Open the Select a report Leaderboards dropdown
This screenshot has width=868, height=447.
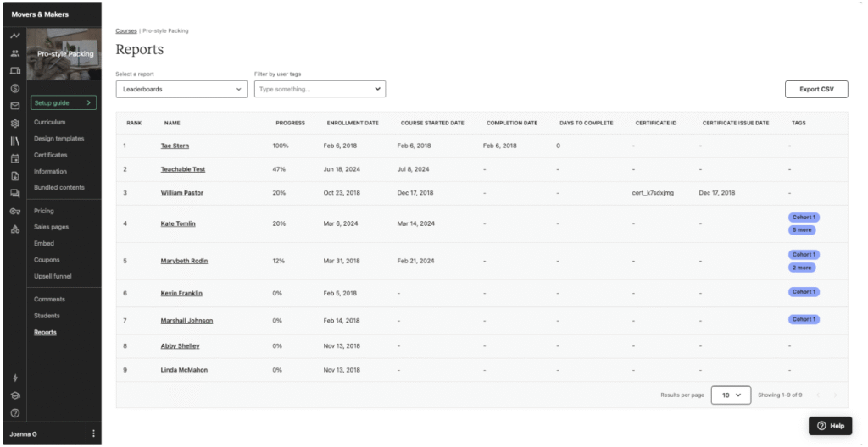tap(181, 89)
